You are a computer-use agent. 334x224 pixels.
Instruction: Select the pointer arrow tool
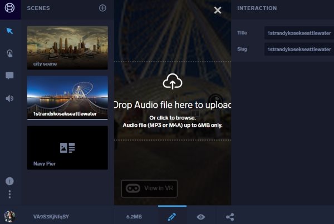[9, 31]
